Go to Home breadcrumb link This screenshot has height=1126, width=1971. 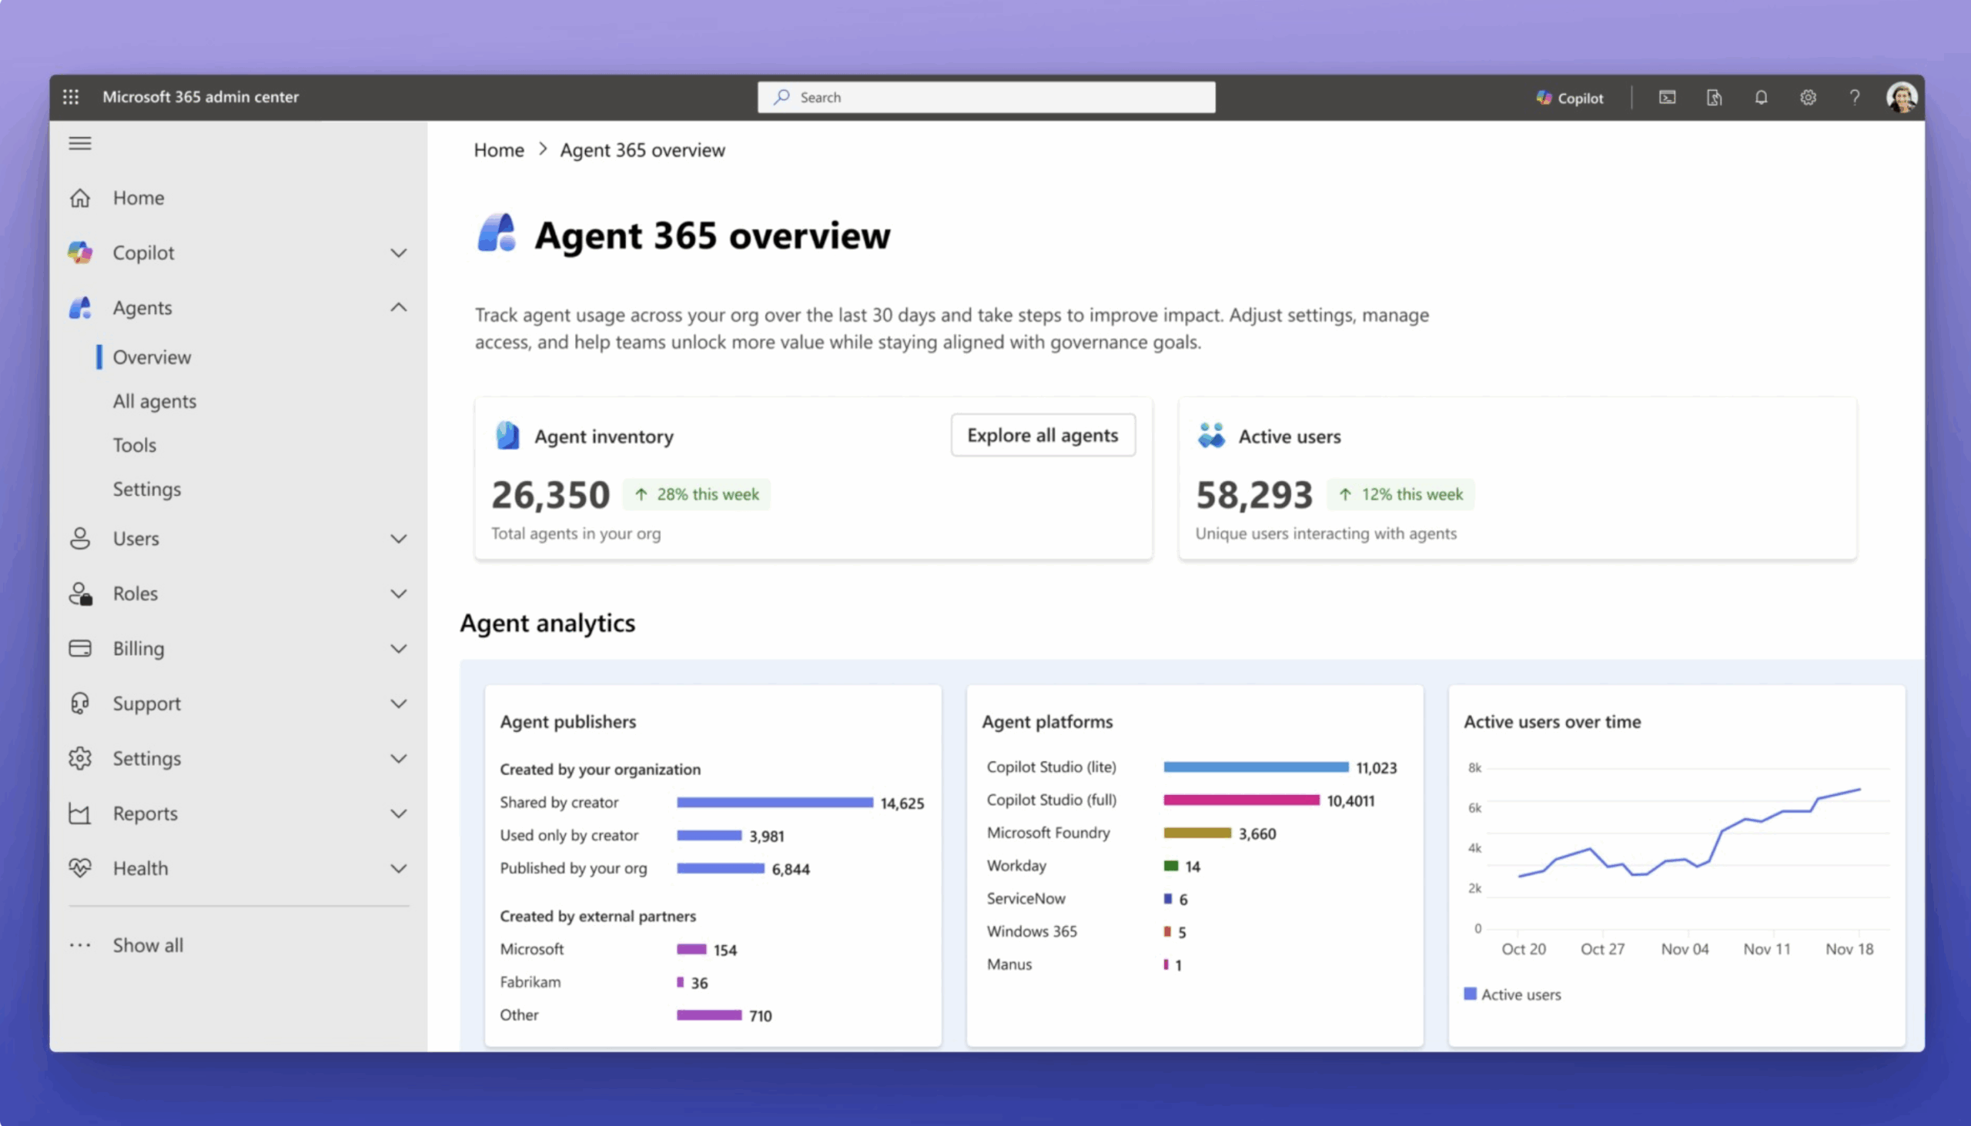point(499,150)
